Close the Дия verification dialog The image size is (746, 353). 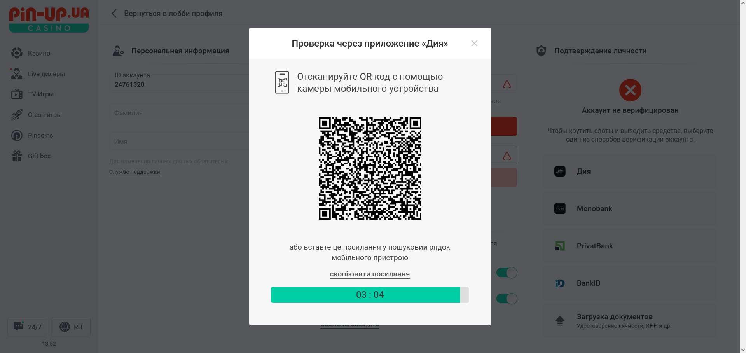(x=474, y=43)
